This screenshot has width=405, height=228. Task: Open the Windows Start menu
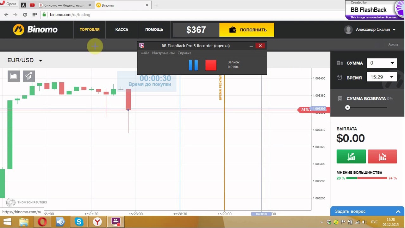pyautogui.click(x=7, y=222)
